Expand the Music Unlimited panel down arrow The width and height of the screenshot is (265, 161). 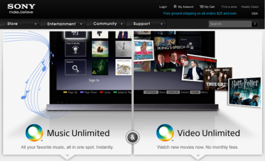[67, 157]
